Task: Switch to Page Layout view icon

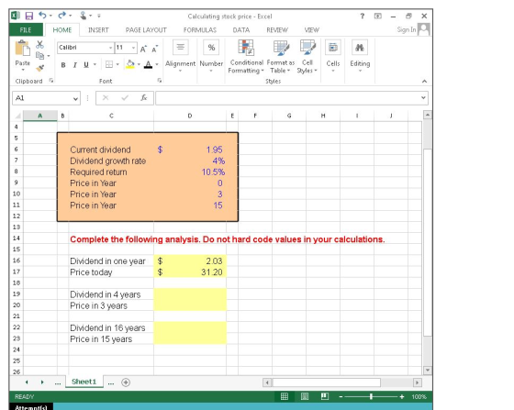Action: coord(305,396)
